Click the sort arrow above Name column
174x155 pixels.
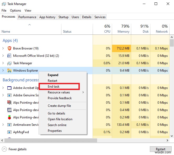pos(29,25)
